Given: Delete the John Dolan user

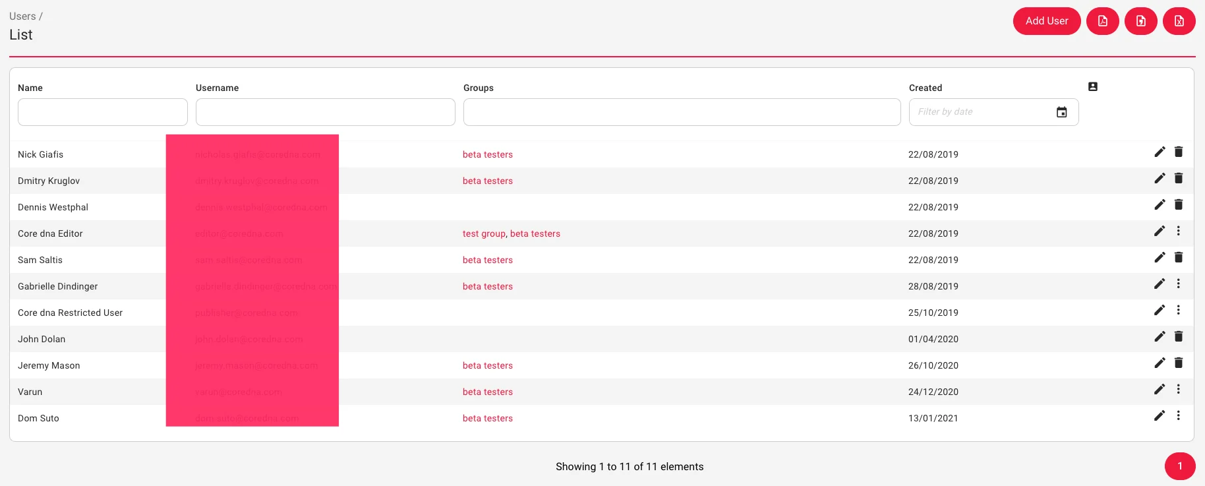Looking at the screenshot, I should [x=1179, y=336].
